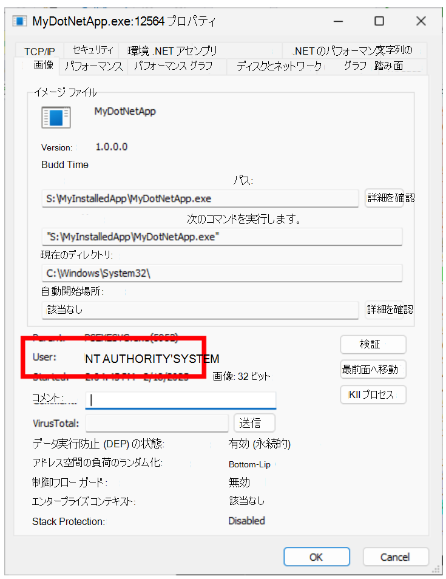The height and width of the screenshot is (579, 446).
Task: Focus the コメント input field
Action: coord(181,401)
